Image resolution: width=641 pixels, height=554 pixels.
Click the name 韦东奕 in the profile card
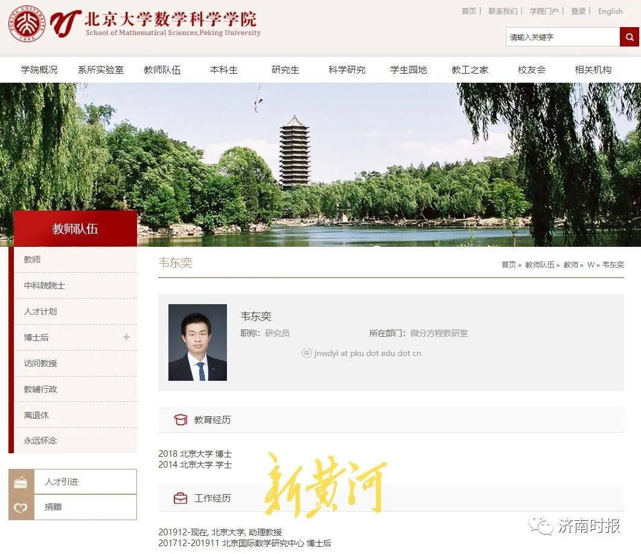256,316
